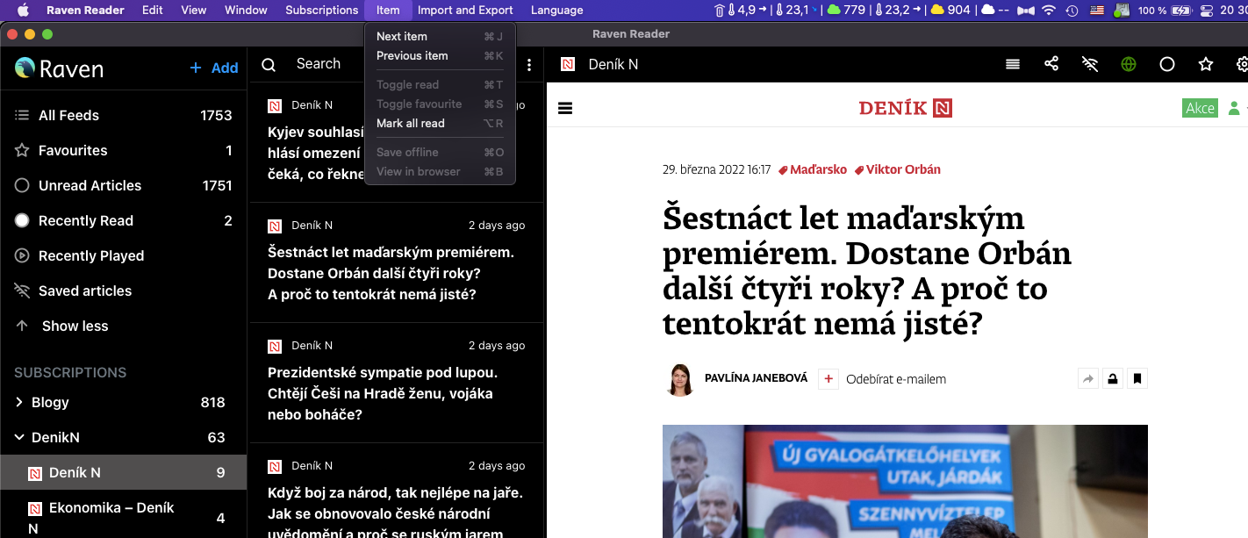Click the DENÍK N site logo
This screenshot has height=538, width=1248.
(905, 108)
